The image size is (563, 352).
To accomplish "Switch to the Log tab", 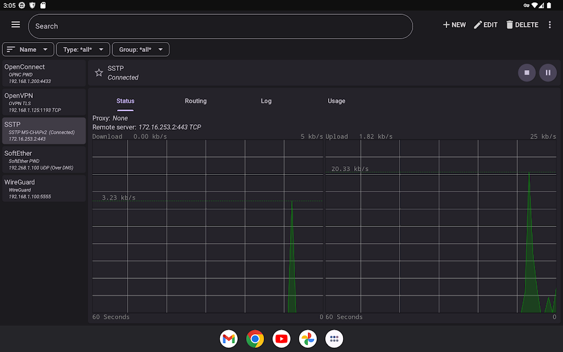I will tap(266, 101).
